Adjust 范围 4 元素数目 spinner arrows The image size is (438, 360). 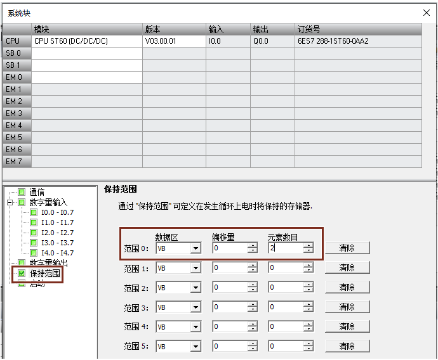(x=309, y=327)
